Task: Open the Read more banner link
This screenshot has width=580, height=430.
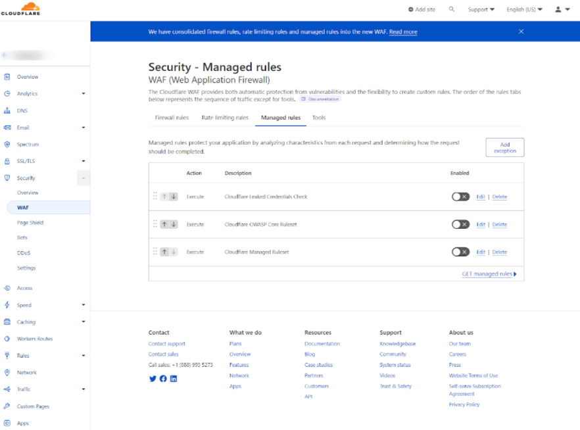Action: 403,32
